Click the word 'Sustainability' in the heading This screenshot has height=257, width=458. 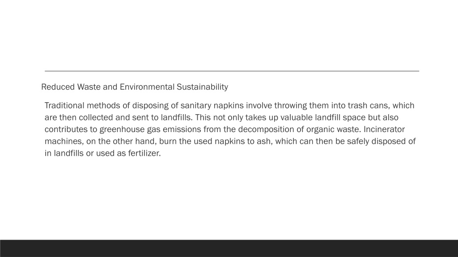[203, 87]
